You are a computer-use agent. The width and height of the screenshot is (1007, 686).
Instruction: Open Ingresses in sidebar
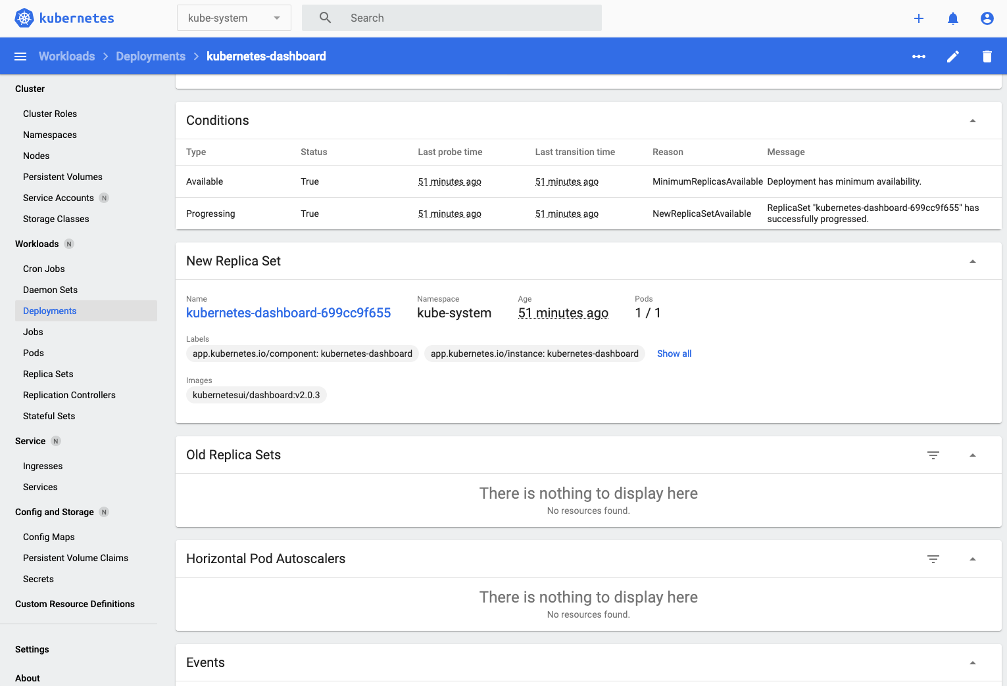point(43,466)
